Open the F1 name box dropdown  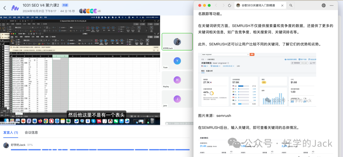tap(17, 53)
